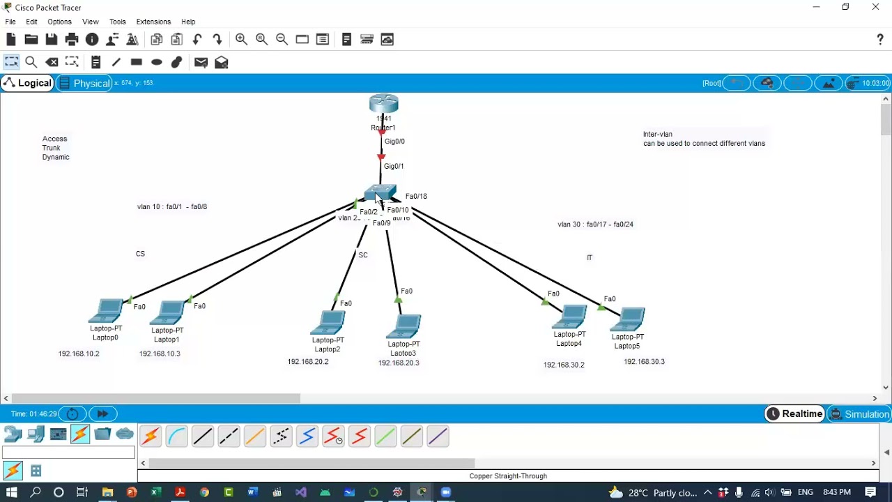Select the Draw Ellipse tool

click(157, 62)
